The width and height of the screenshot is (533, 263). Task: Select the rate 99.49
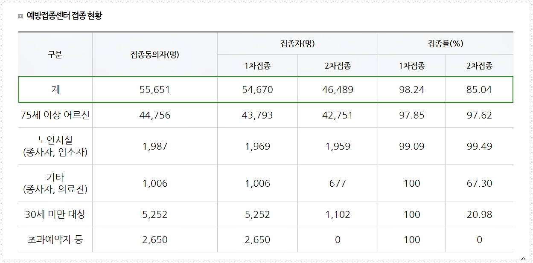[479, 147]
